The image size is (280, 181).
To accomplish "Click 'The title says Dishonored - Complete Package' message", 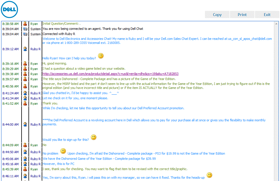I will pyautogui.click(x=109, y=79).
